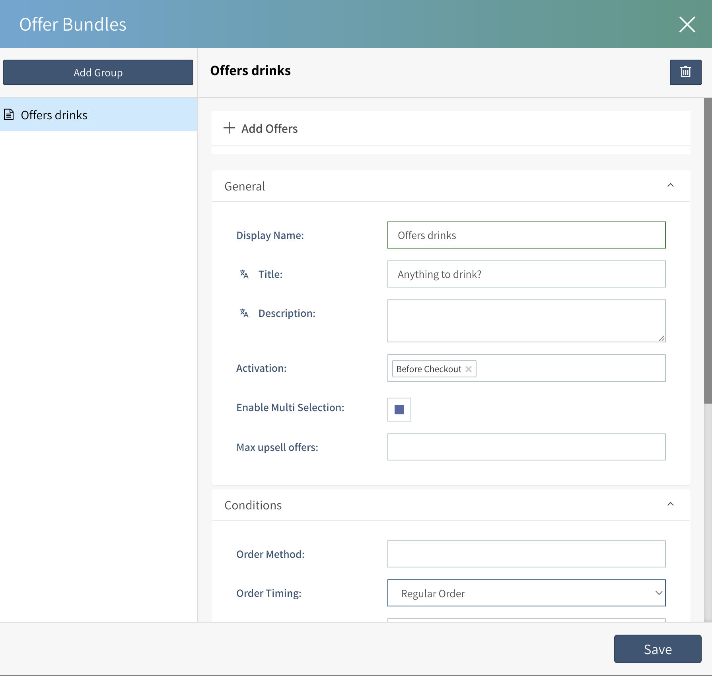The width and height of the screenshot is (712, 676).
Task: Click Add Offers label
Action: coord(270,128)
